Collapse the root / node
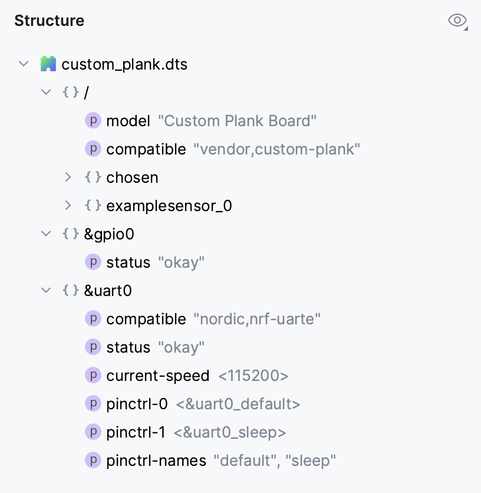Viewport: 481px width, 493px height. [46, 92]
